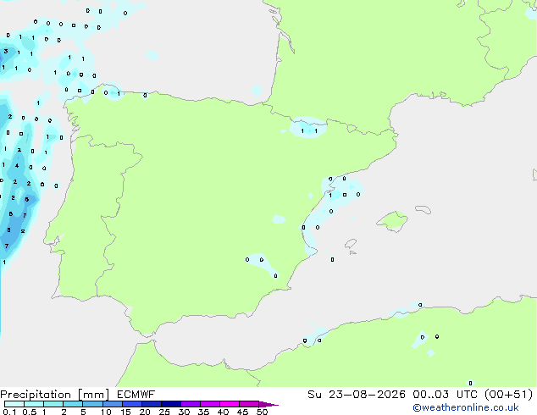Image resolution: width=537 pixels, height=415 pixels.
Task: Click the date 'Su 23-08-2026'
Action: pyautogui.click(x=357, y=395)
